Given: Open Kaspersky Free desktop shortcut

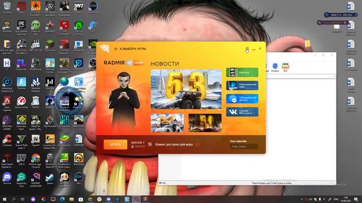Looking at the screenshot, I should [21, 180].
